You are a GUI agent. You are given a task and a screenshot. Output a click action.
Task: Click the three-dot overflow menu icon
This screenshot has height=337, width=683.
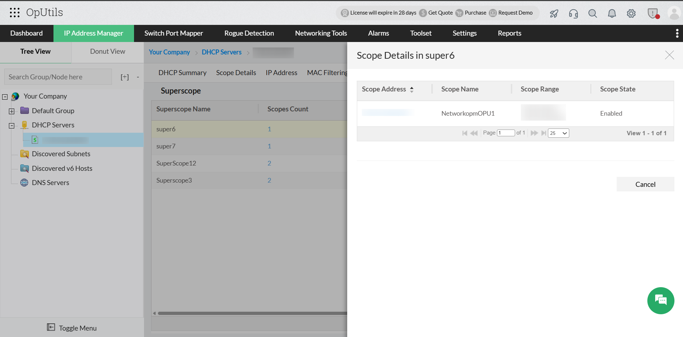coord(677,33)
